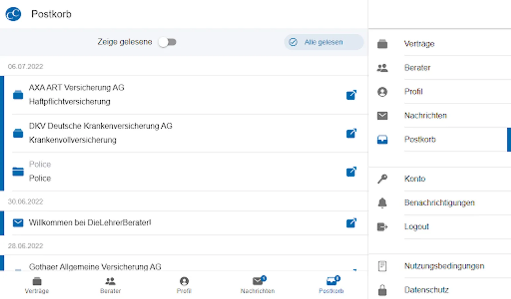Switch to Postkorb tab in bottom navigation
The height and width of the screenshot is (299, 511).
(331, 286)
